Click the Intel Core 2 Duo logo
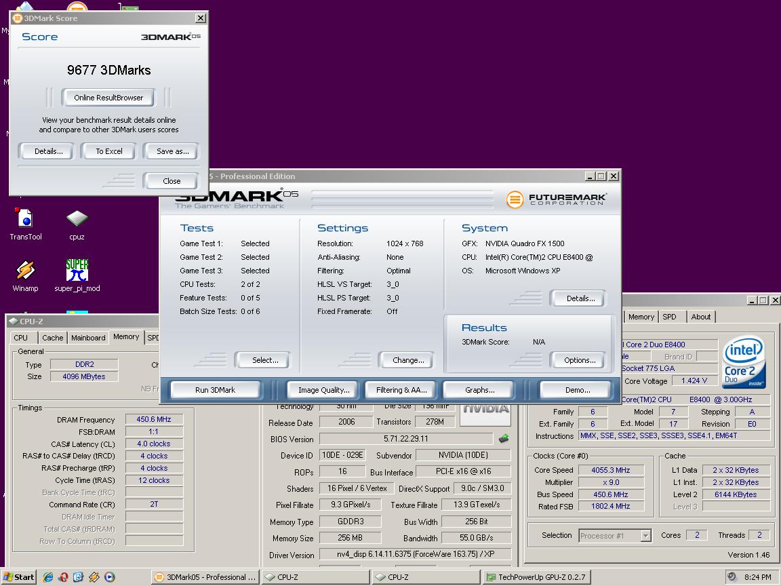The image size is (781, 586). (x=744, y=362)
